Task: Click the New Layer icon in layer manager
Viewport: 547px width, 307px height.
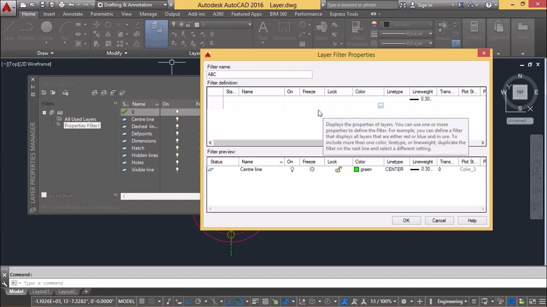Action: 95,93
